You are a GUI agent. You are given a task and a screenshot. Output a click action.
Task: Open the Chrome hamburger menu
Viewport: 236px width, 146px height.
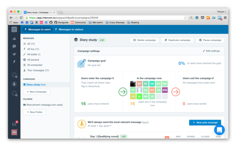[226, 17]
